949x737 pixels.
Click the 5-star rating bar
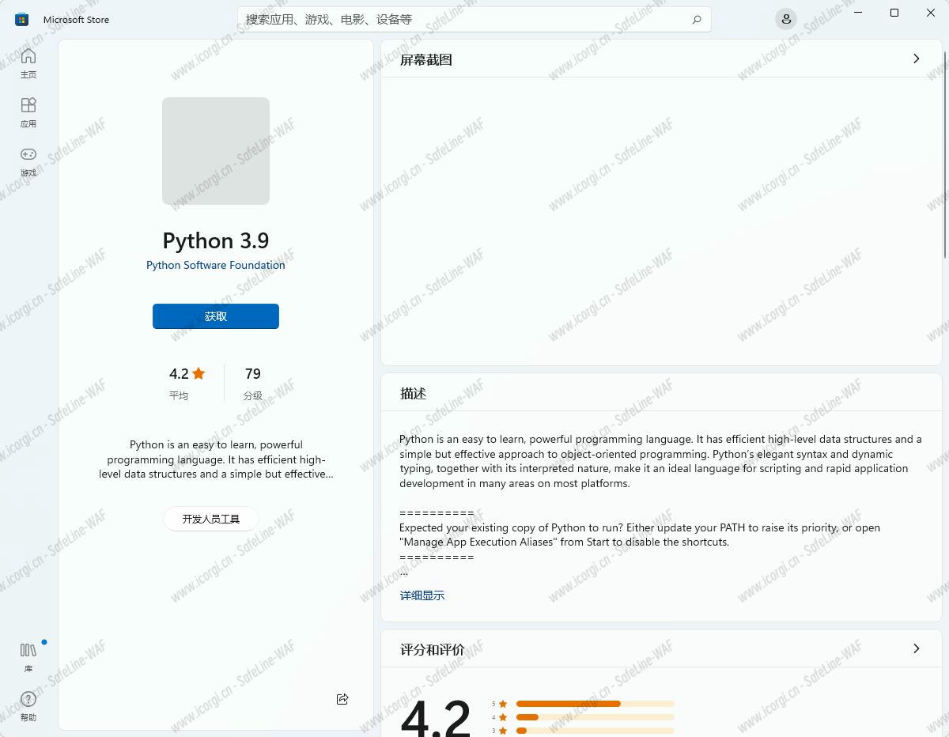click(595, 704)
